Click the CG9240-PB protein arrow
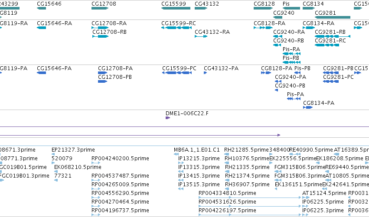 pos(277,90)
